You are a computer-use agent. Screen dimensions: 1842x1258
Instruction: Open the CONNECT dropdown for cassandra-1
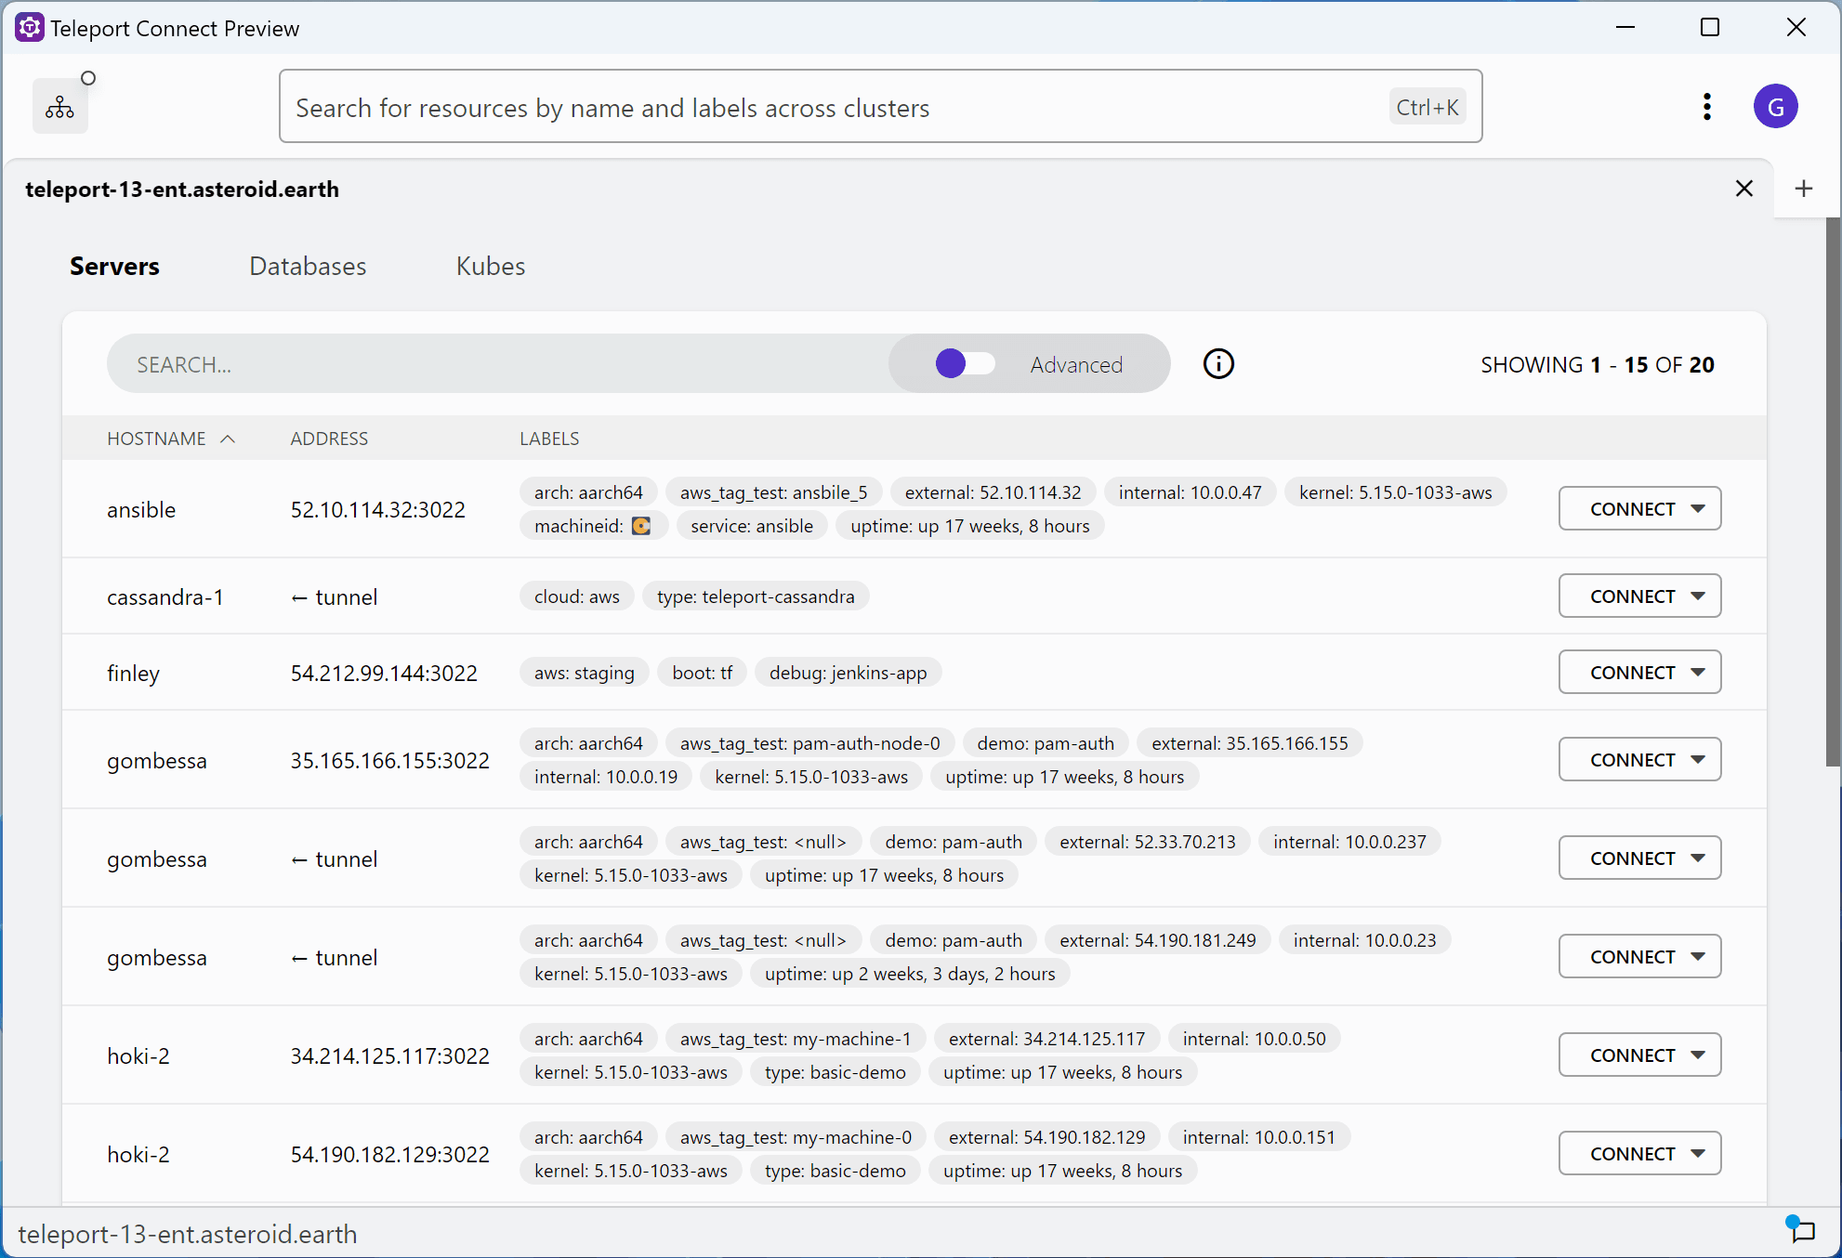1698,596
